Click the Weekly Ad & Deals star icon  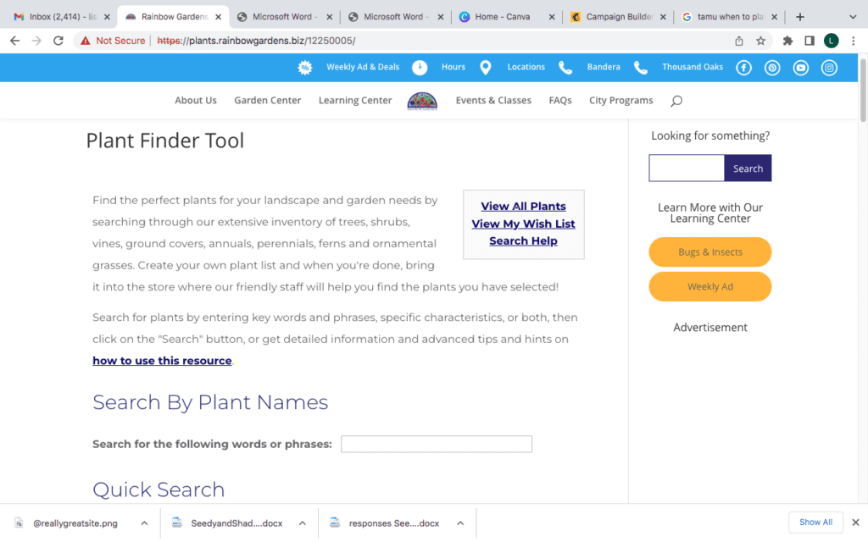[x=305, y=67]
